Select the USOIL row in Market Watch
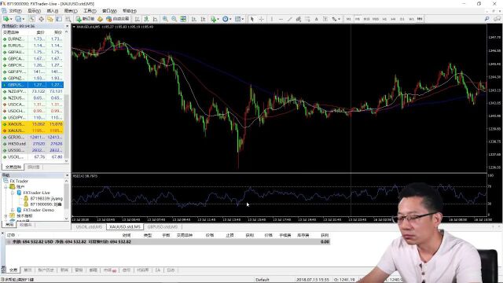This screenshot has height=283, width=503. click(32, 157)
